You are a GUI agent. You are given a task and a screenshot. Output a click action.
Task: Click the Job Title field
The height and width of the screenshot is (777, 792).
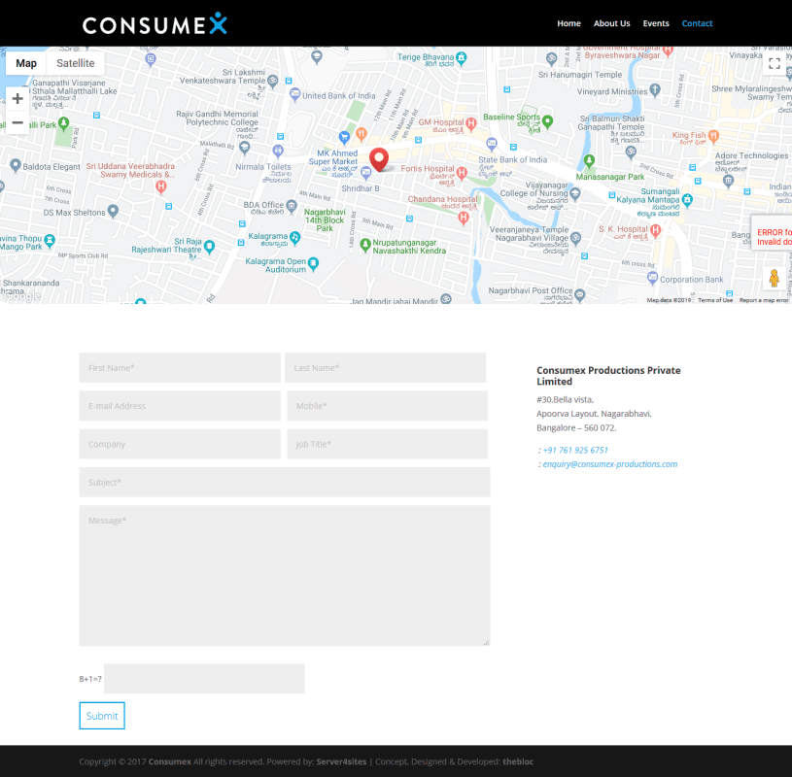coord(388,444)
